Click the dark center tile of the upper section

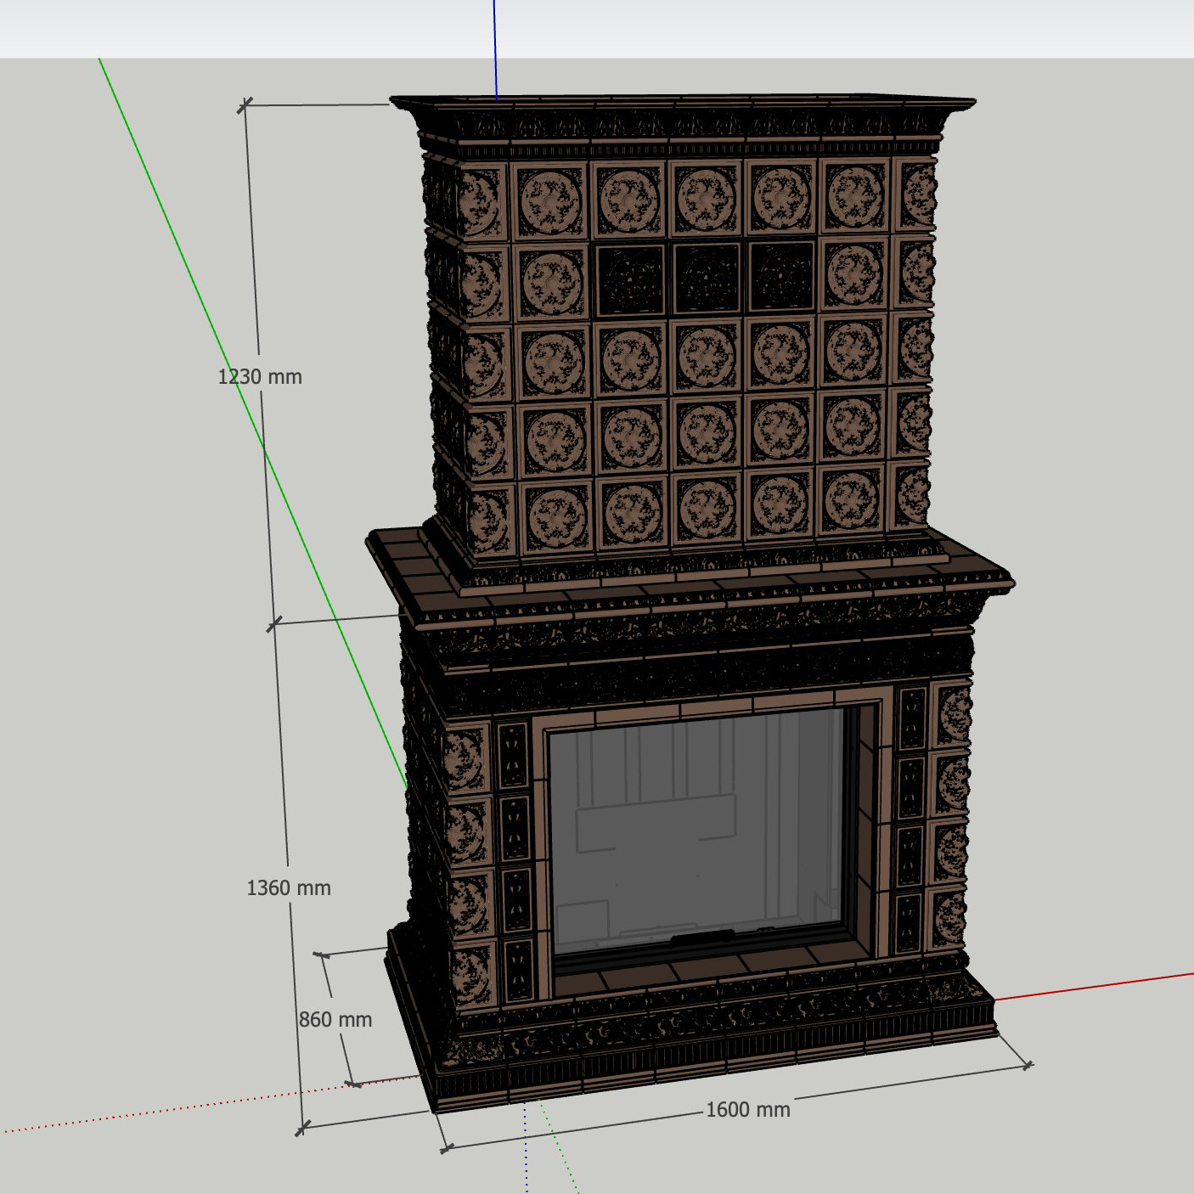click(x=707, y=278)
